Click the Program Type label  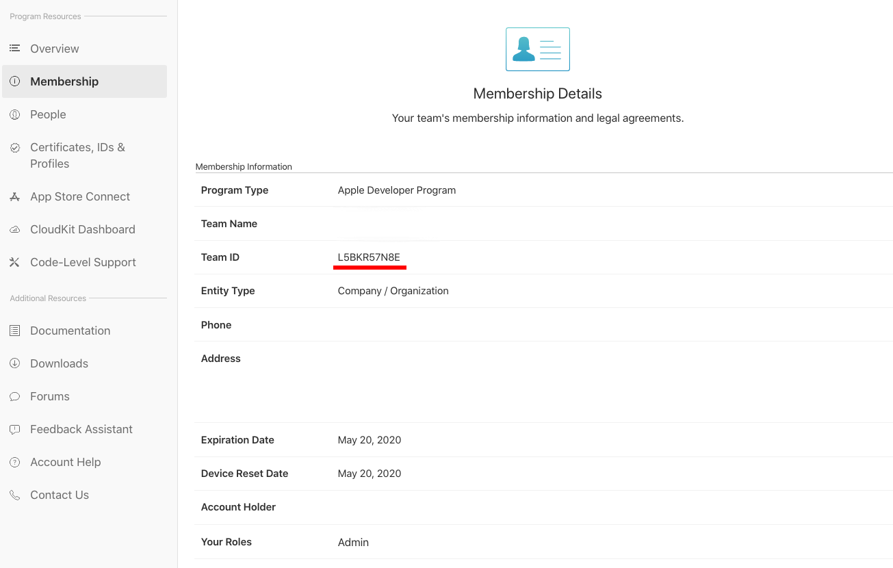(x=235, y=190)
